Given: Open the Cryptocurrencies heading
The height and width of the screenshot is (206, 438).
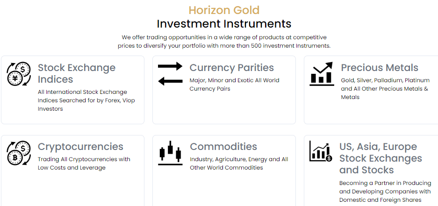Looking at the screenshot, I should pyautogui.click(x=80, y=147).
